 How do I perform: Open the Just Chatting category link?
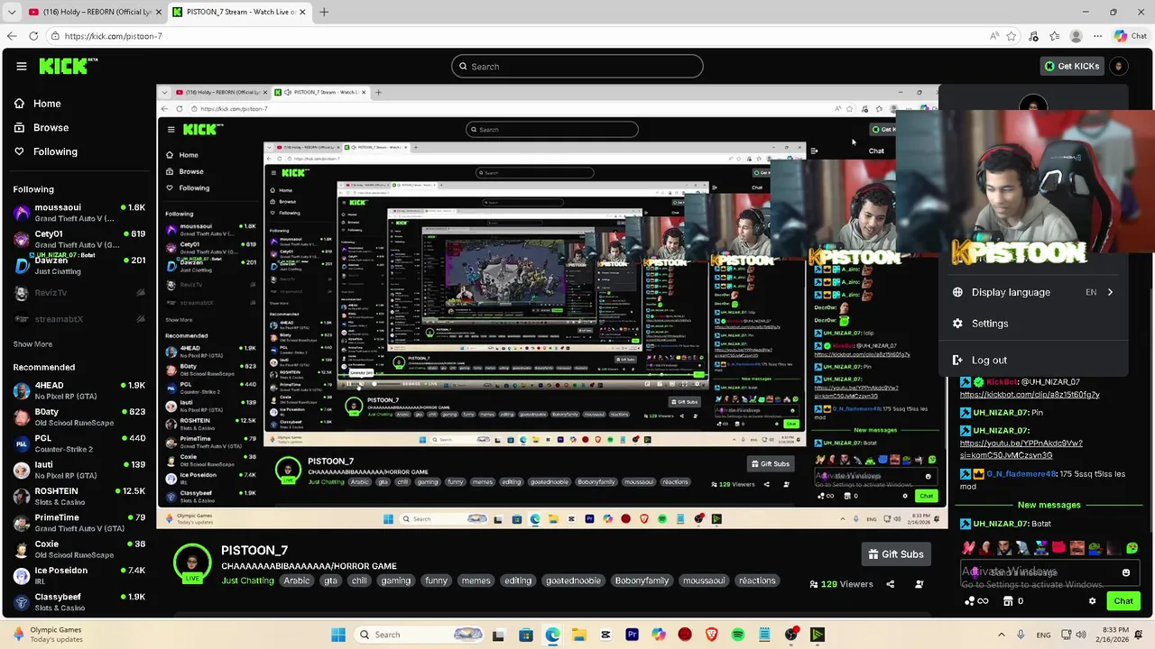247,580
